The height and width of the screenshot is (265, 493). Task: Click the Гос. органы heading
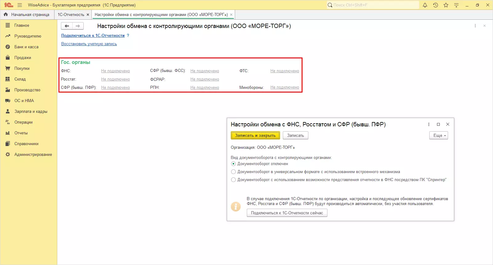76,62
